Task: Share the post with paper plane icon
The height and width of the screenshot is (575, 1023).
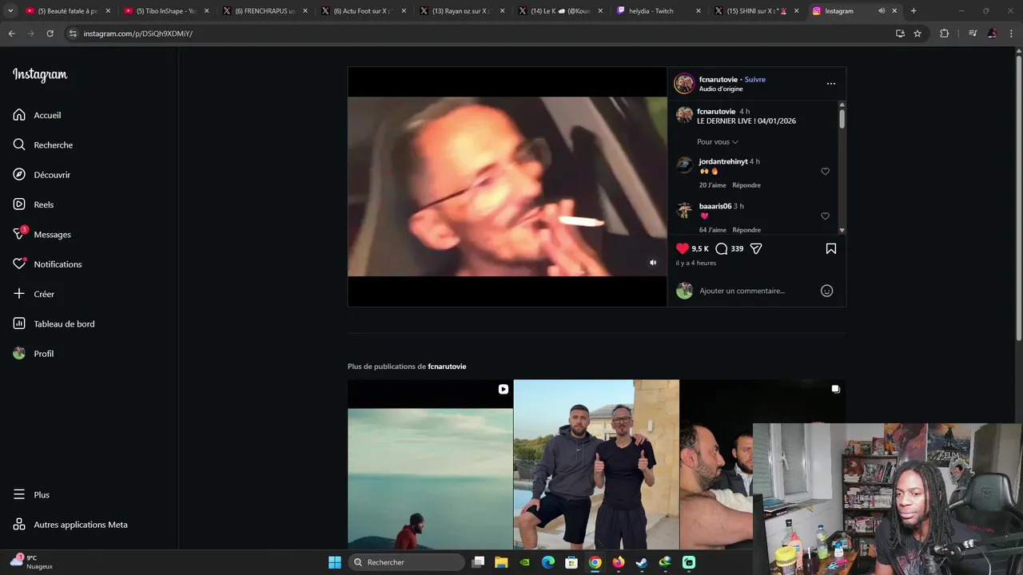Action: coord(756,248)
